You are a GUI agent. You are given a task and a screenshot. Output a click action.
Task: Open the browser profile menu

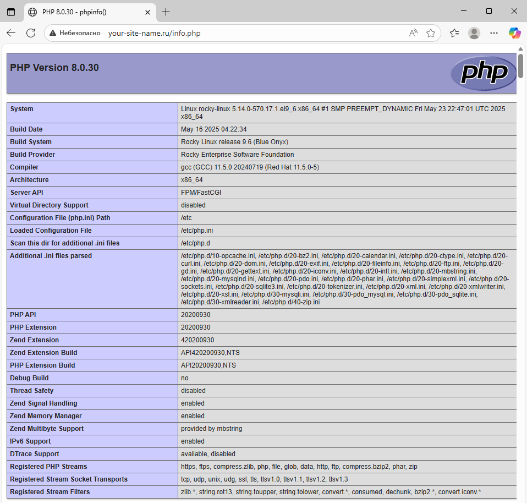pyautogui.click(x=474, y=33)
